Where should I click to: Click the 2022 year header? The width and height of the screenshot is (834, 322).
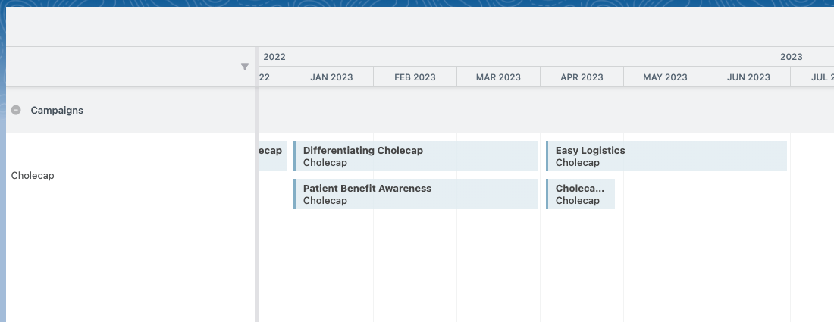click(274, 57)
